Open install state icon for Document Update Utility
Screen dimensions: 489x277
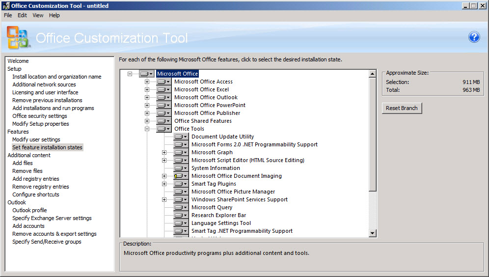point(181,137)
